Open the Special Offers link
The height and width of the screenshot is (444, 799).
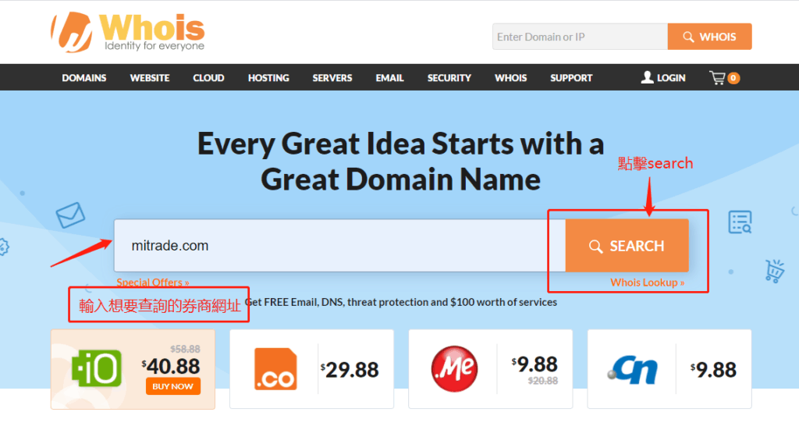(x=153, y=282)
